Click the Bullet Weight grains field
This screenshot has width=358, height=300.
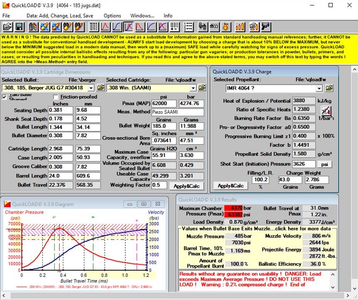point(164,126)
